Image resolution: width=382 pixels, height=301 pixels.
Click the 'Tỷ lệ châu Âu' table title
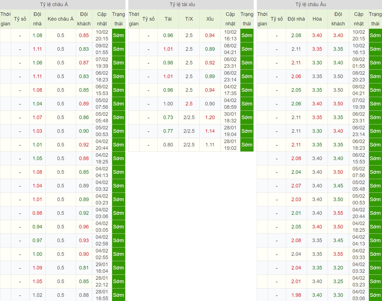coord(311,4)
